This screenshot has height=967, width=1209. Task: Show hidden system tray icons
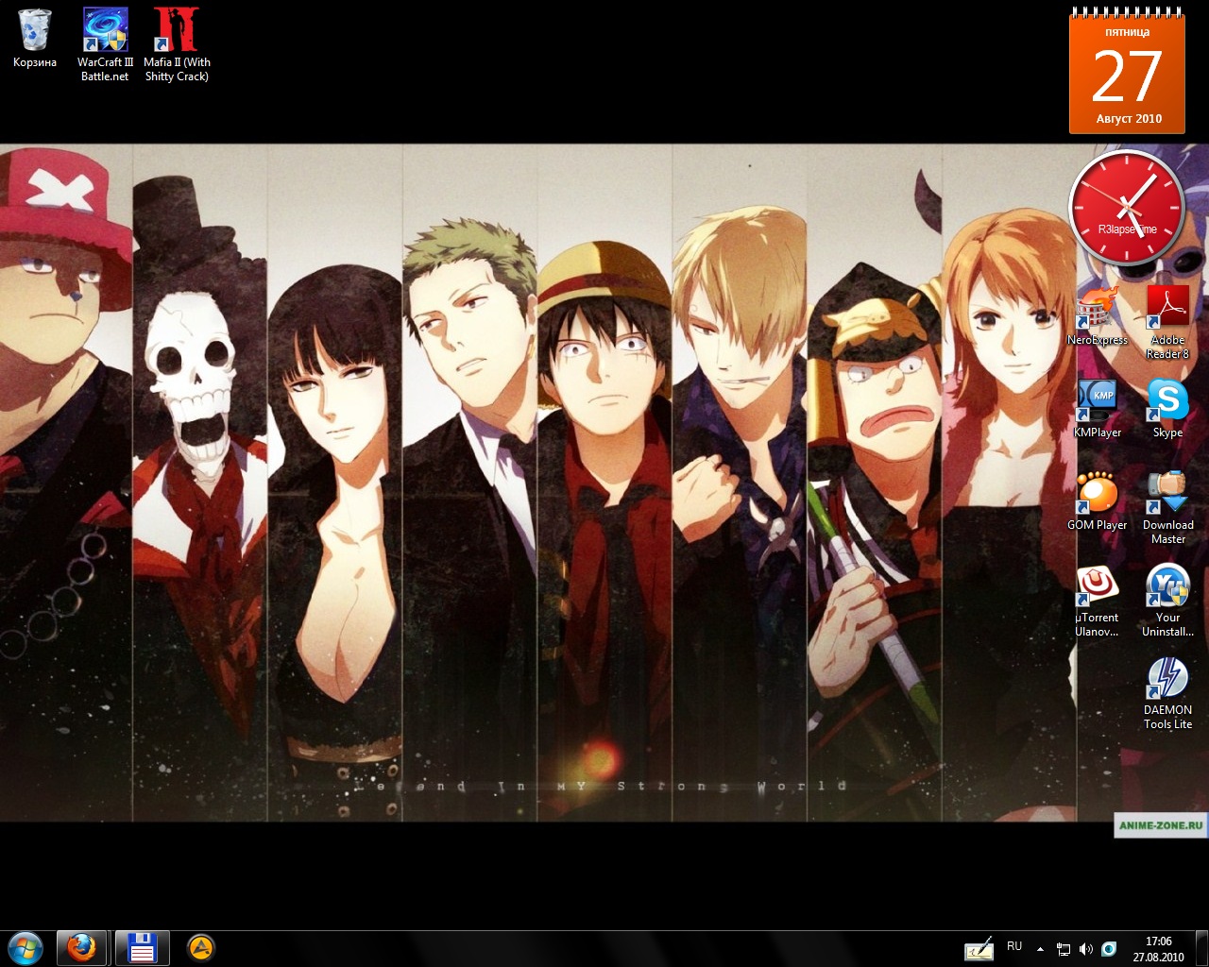pos(1040,948)
